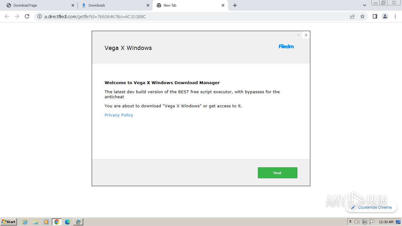This screenshot has height=226, width=402.
Task: Show hidden system tray icons
Action: coord(350,222)
